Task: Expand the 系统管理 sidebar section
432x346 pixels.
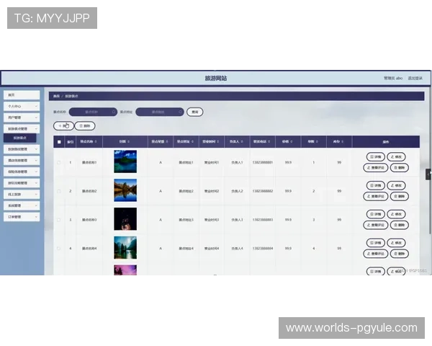Action: (x=20, y=205)
